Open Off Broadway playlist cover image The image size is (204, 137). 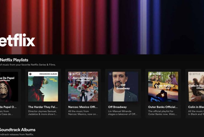click(123, 87)
